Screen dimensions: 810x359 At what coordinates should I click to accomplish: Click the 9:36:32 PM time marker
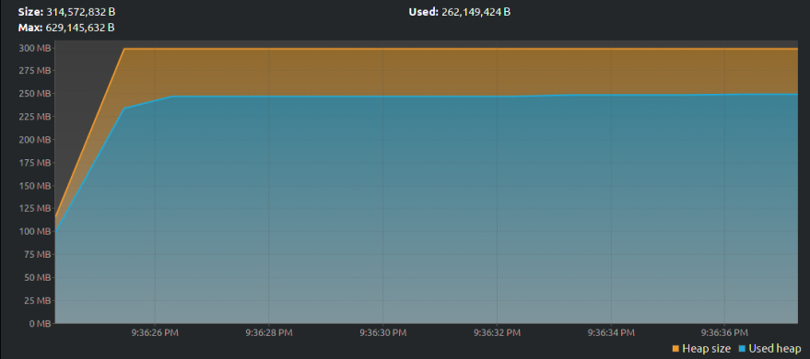coord(497,332)
